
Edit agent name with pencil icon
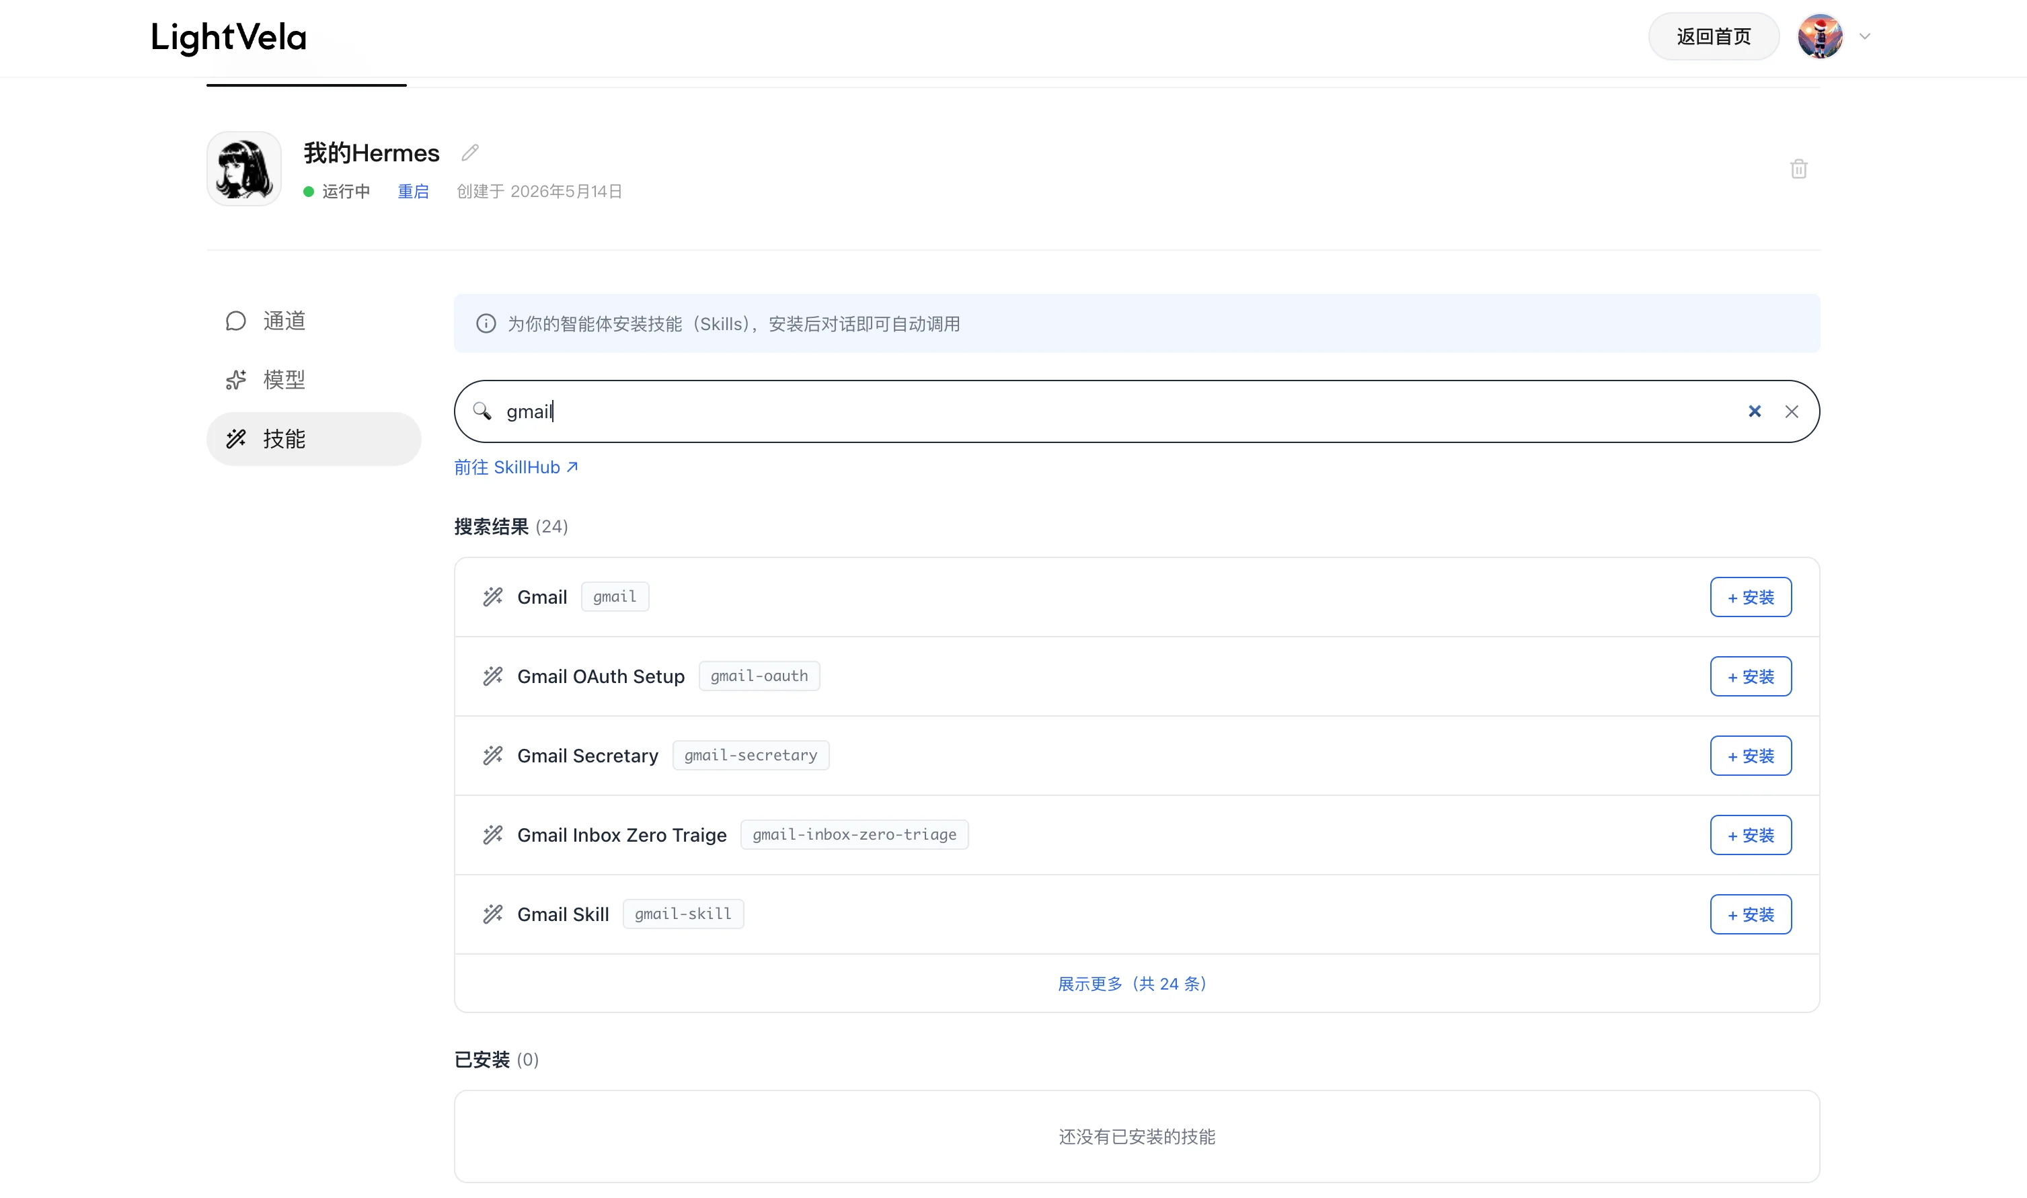[x=470, y=153]
